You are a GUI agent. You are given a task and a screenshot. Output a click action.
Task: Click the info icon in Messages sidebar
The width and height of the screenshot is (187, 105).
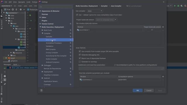coord(5,76)
